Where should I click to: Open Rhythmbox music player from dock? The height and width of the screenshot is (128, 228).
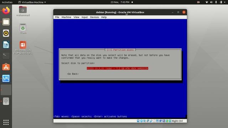pyautogui.click(x=6, y=33)
